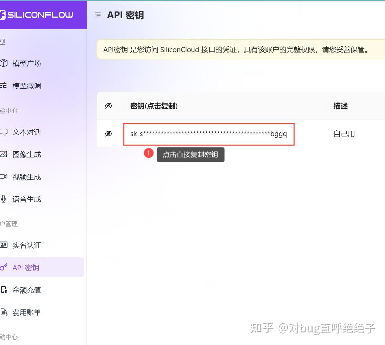The width and height of the screenshot is (385, 345).
Task: Select the API 密钥 key icon
Action: 4,267
